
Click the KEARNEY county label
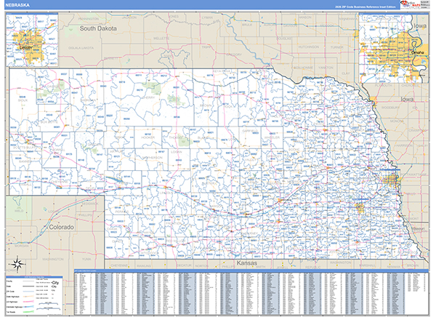pos(250,233)
